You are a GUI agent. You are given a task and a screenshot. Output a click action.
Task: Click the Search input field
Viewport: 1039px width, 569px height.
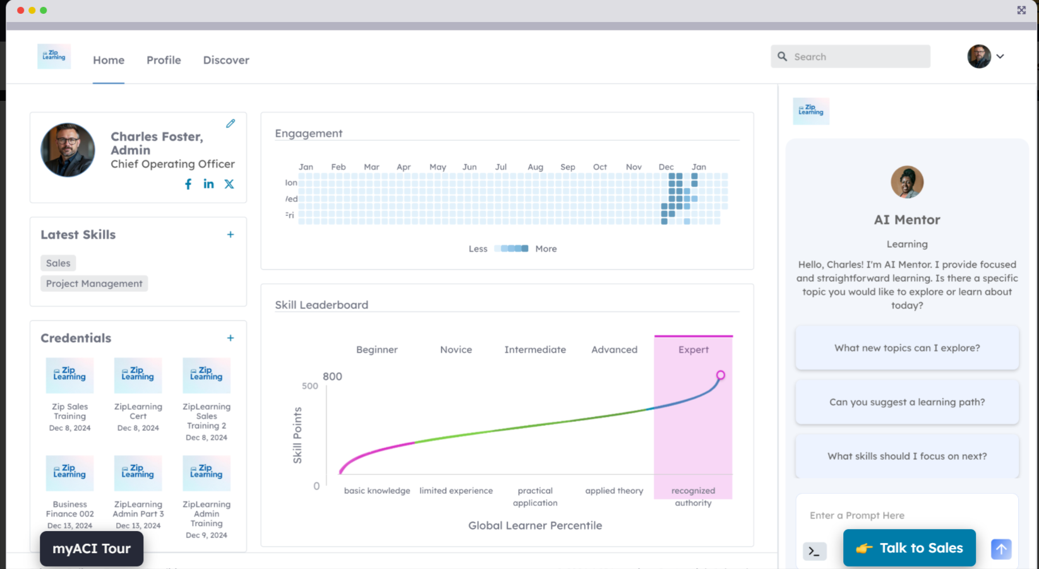(850, 57)
